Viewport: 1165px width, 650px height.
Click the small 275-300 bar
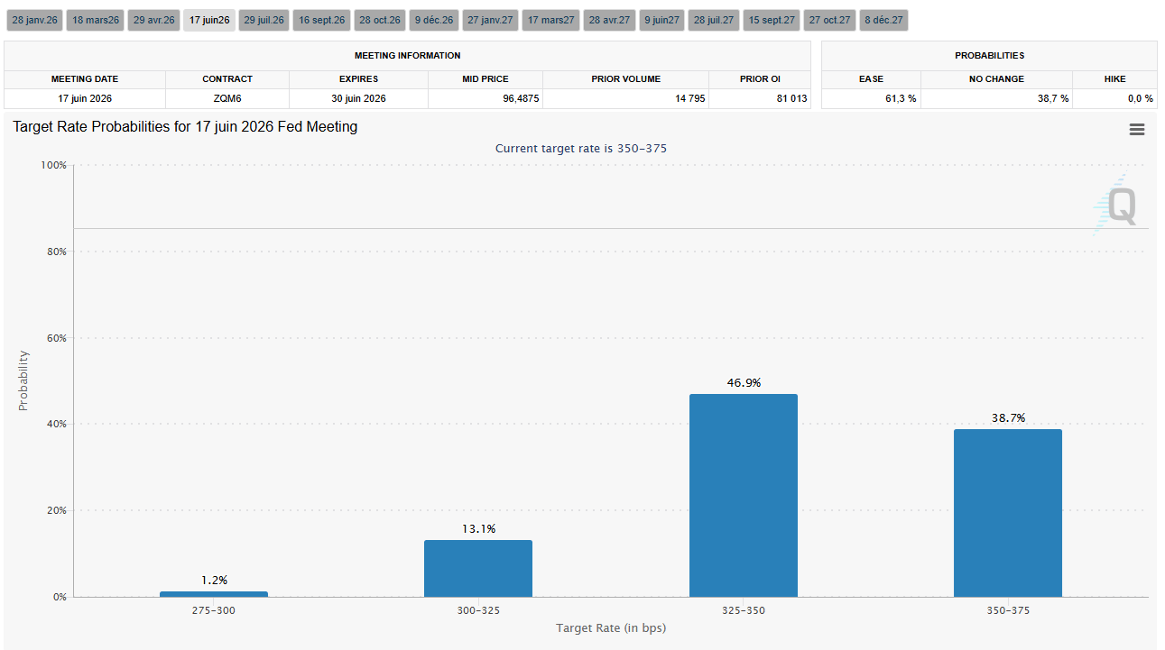[214, 593]
